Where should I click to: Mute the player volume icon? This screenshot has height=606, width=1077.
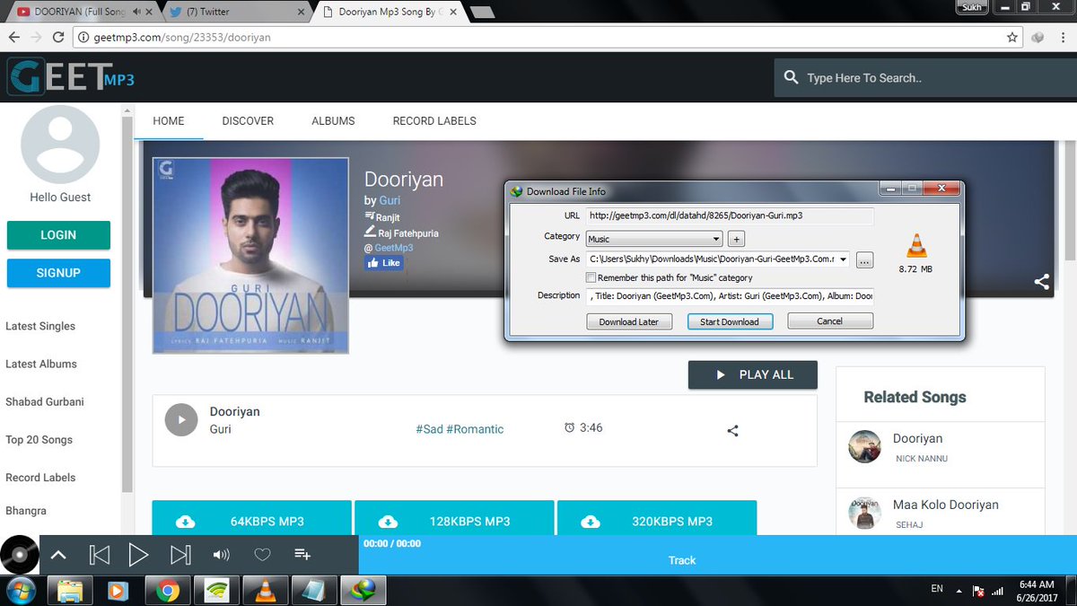221,555
